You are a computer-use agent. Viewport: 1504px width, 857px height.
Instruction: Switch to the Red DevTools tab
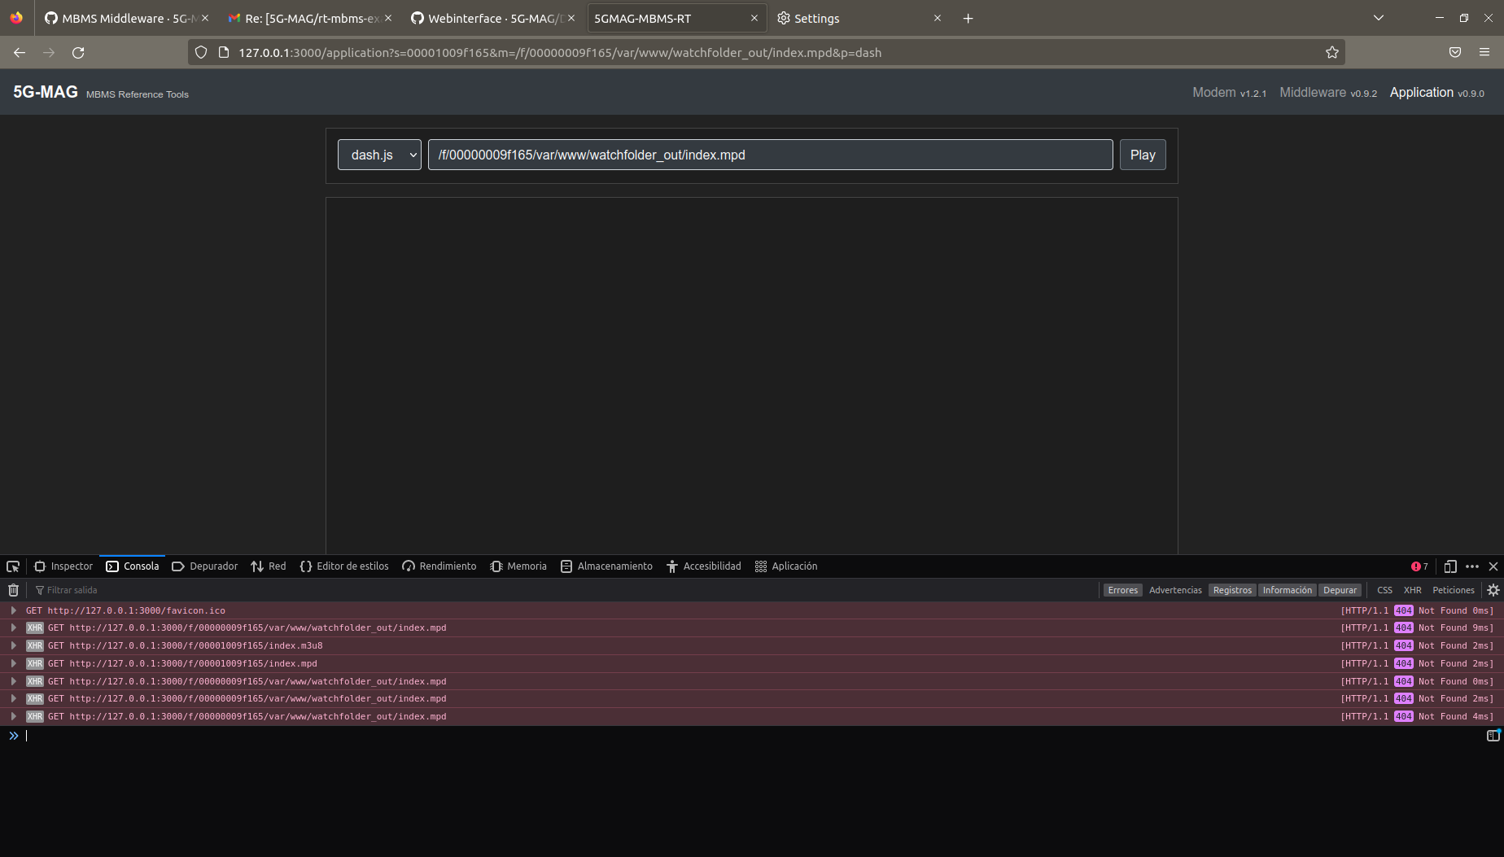click(269, 566)
